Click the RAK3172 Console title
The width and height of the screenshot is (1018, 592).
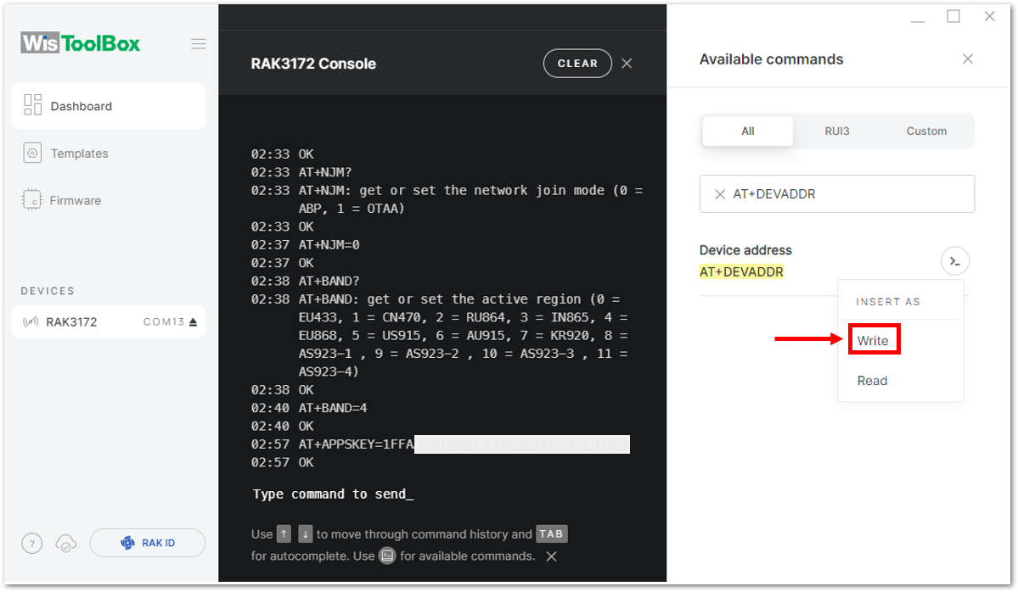(313, 64)
